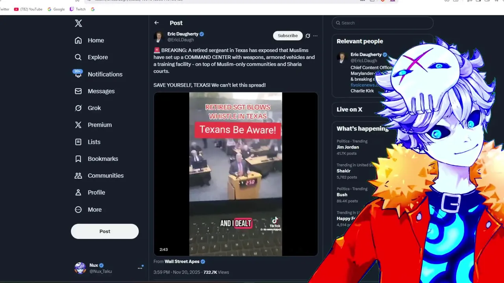Open Eric Daugherty in Relevant people

[366, 55]
